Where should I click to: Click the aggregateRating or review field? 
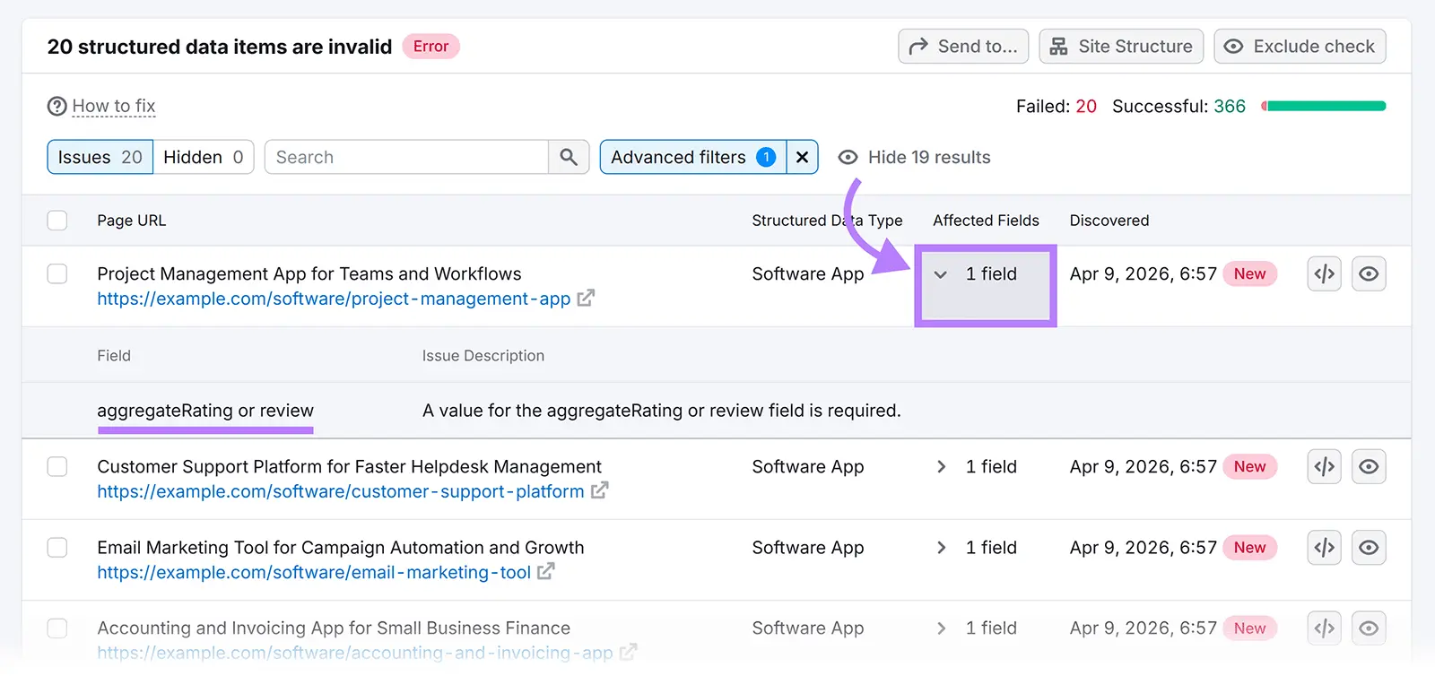(x=205, y=411)
